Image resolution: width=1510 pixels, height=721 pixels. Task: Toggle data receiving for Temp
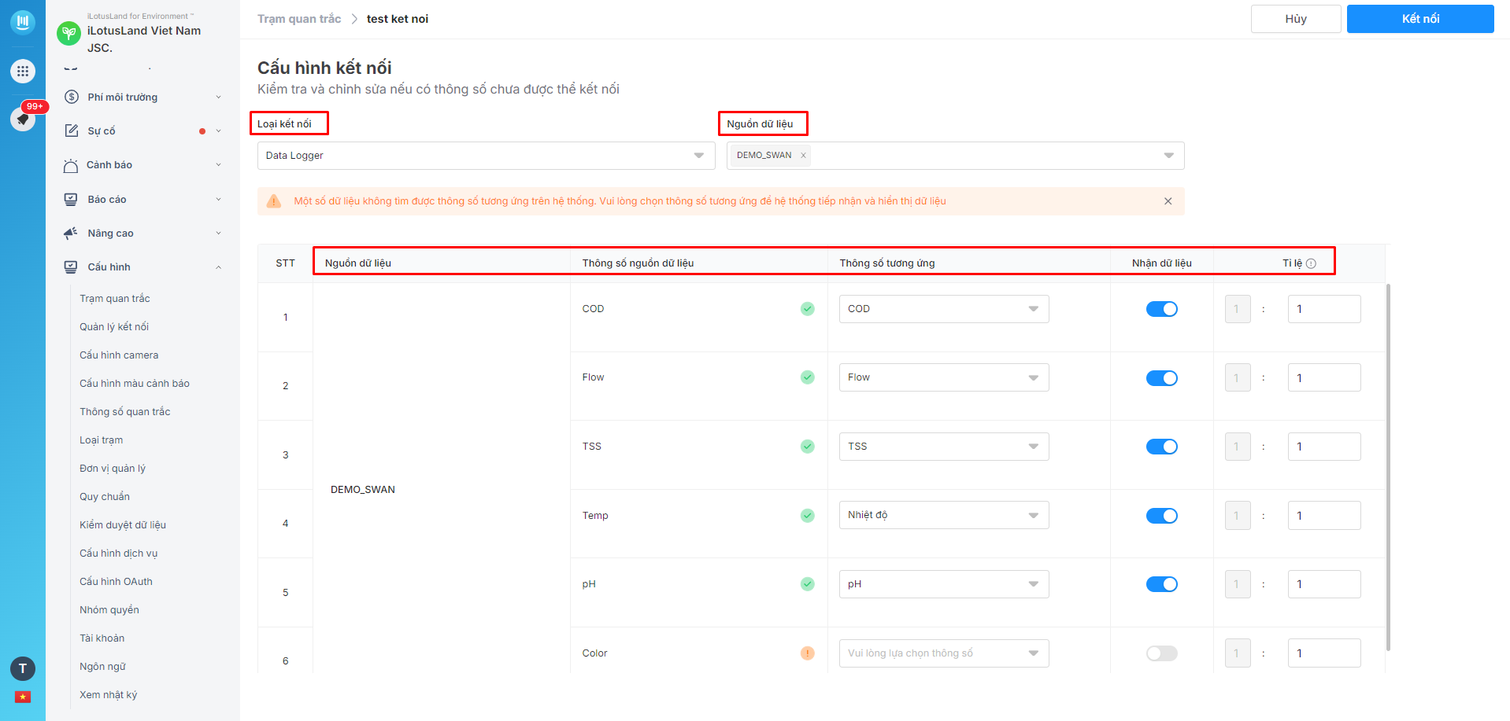pos(1162,516)
